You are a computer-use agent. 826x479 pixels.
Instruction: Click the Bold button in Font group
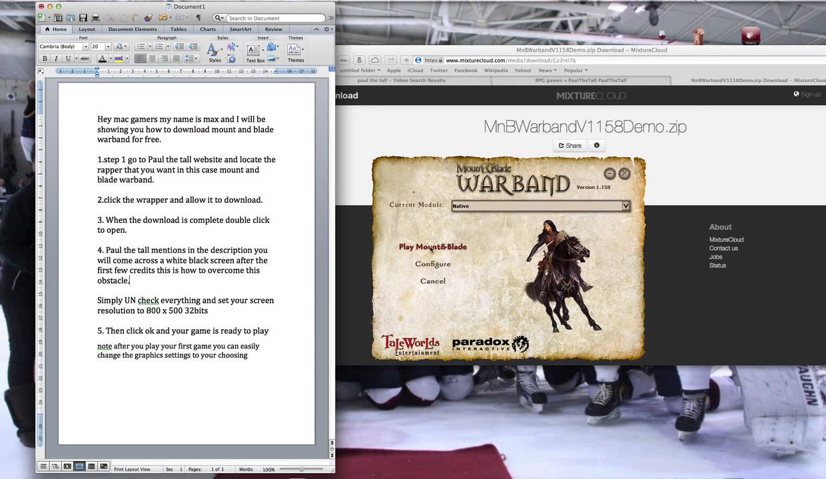45,59
